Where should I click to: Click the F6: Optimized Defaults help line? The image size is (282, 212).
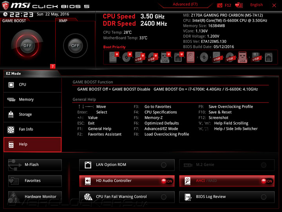pos(156,123)
